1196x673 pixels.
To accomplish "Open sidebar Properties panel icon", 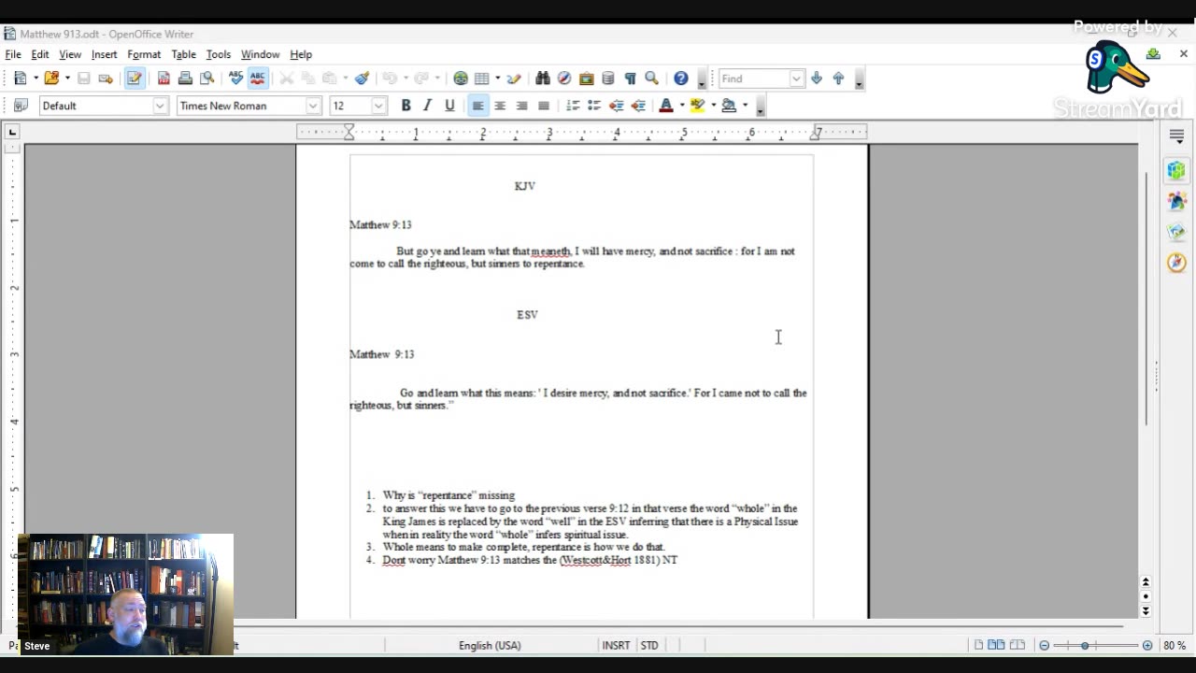I will pos(1176,170).
